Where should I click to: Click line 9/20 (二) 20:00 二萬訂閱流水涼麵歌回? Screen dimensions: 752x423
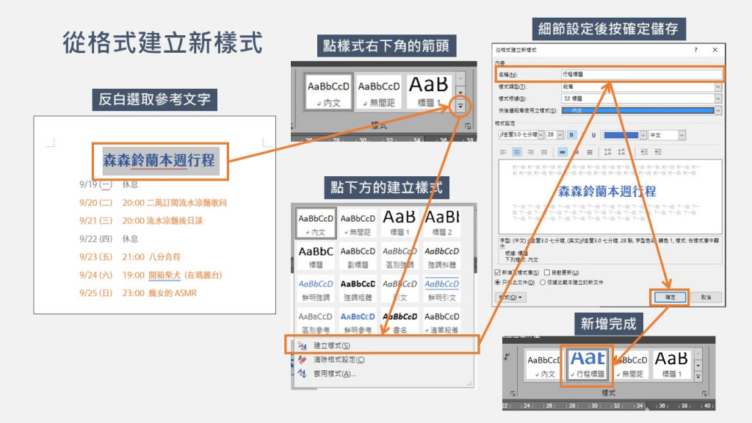click(153, 203)
